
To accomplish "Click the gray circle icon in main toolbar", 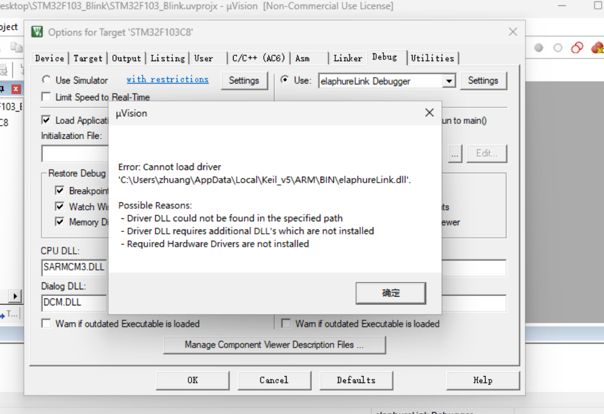I will (539, 47).
